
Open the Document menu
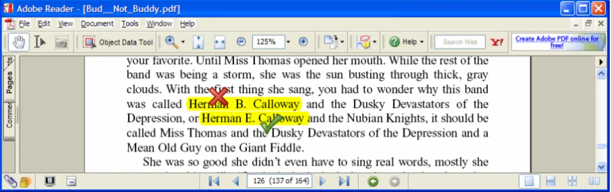[x=97, y=24]
